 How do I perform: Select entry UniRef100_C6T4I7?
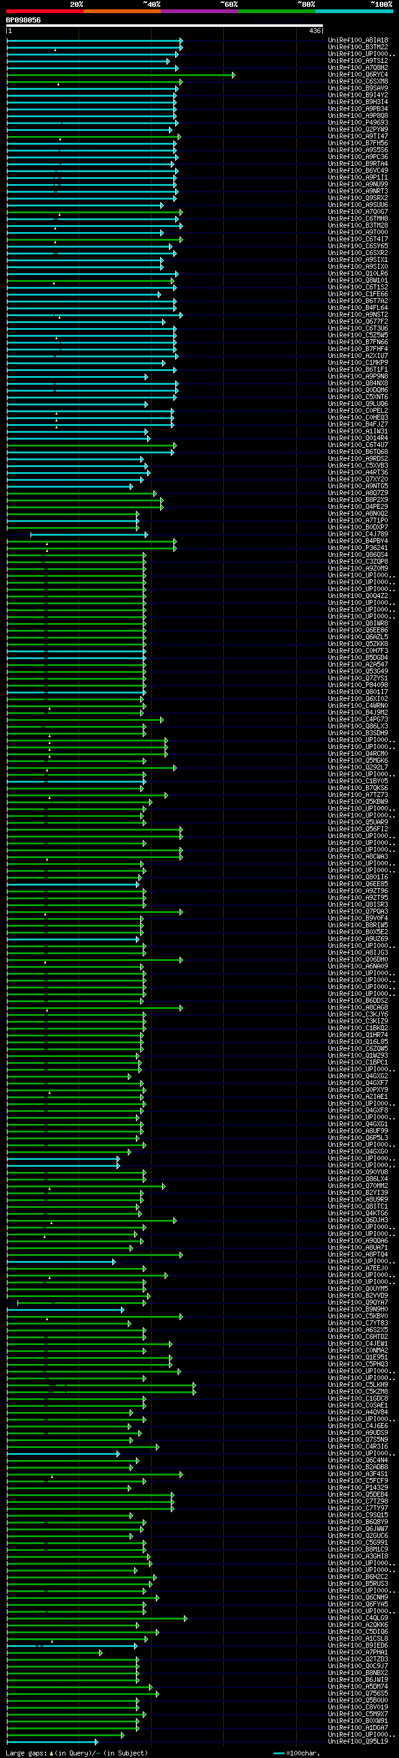[358, 239]
